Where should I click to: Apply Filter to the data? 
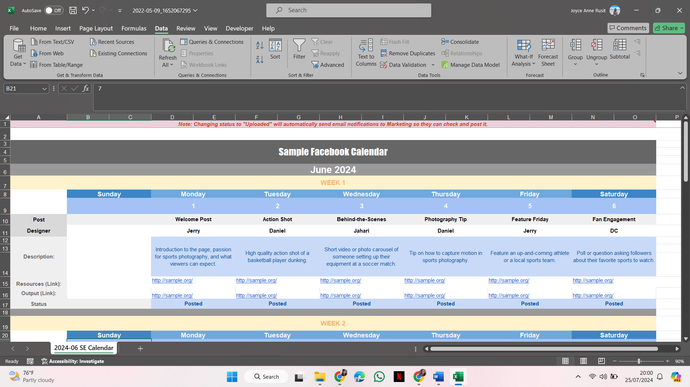coord(299,49)
